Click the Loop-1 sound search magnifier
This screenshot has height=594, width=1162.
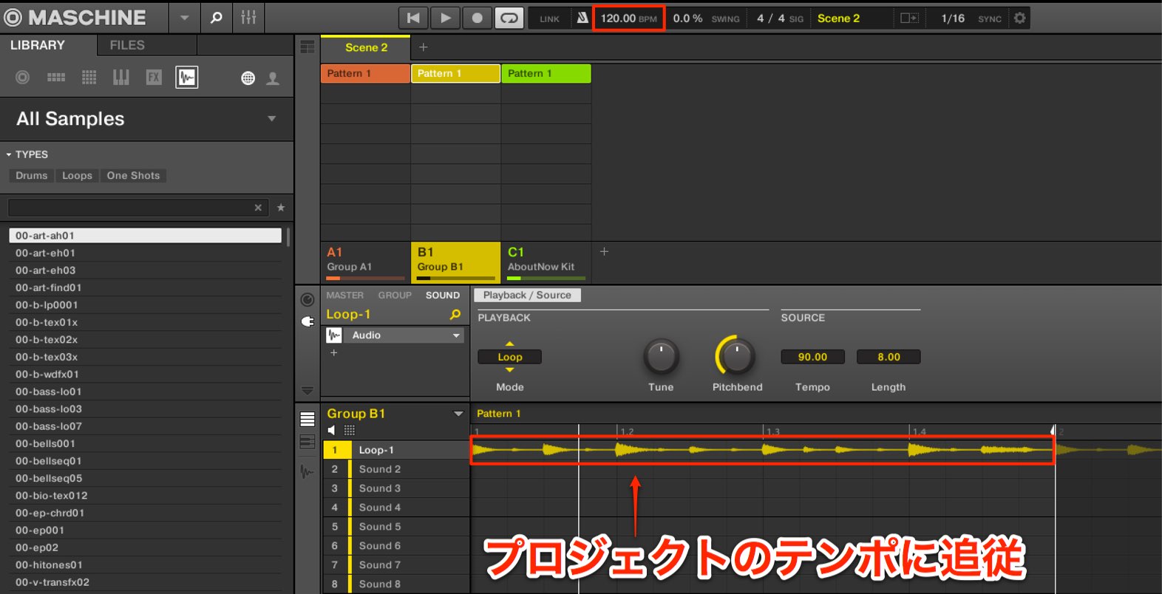coord(455,315)
